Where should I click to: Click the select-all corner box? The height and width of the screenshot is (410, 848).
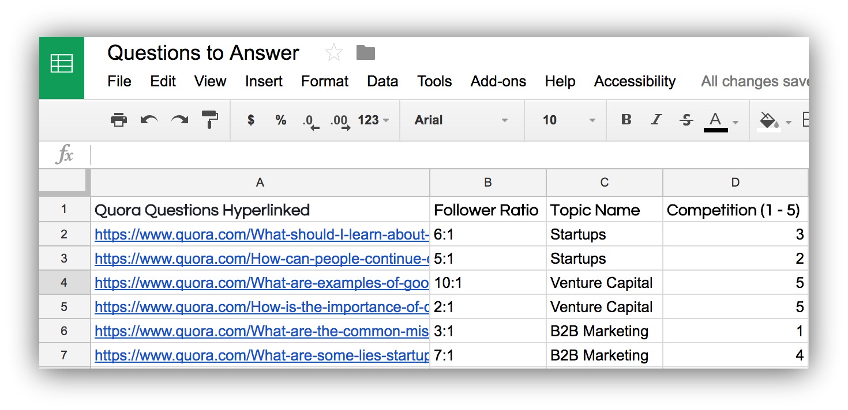pos(64,183)
